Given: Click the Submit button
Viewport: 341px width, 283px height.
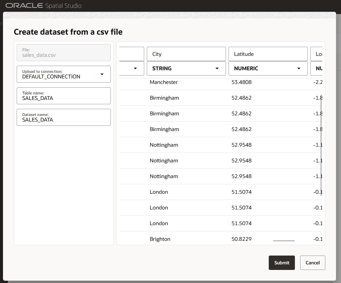Looking at the screenshot, I should [x=281, y=262].
